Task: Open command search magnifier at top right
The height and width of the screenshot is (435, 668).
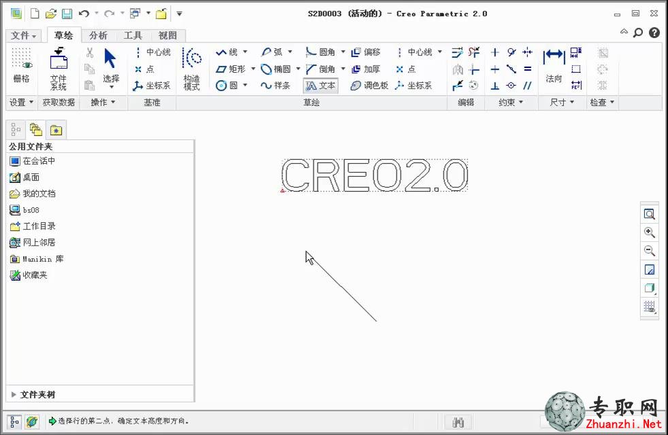Action: (x=638, y=33)
